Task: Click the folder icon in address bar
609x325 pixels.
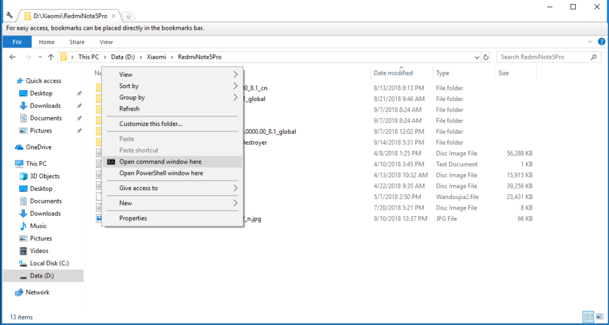Action: (x=64, y=57)
